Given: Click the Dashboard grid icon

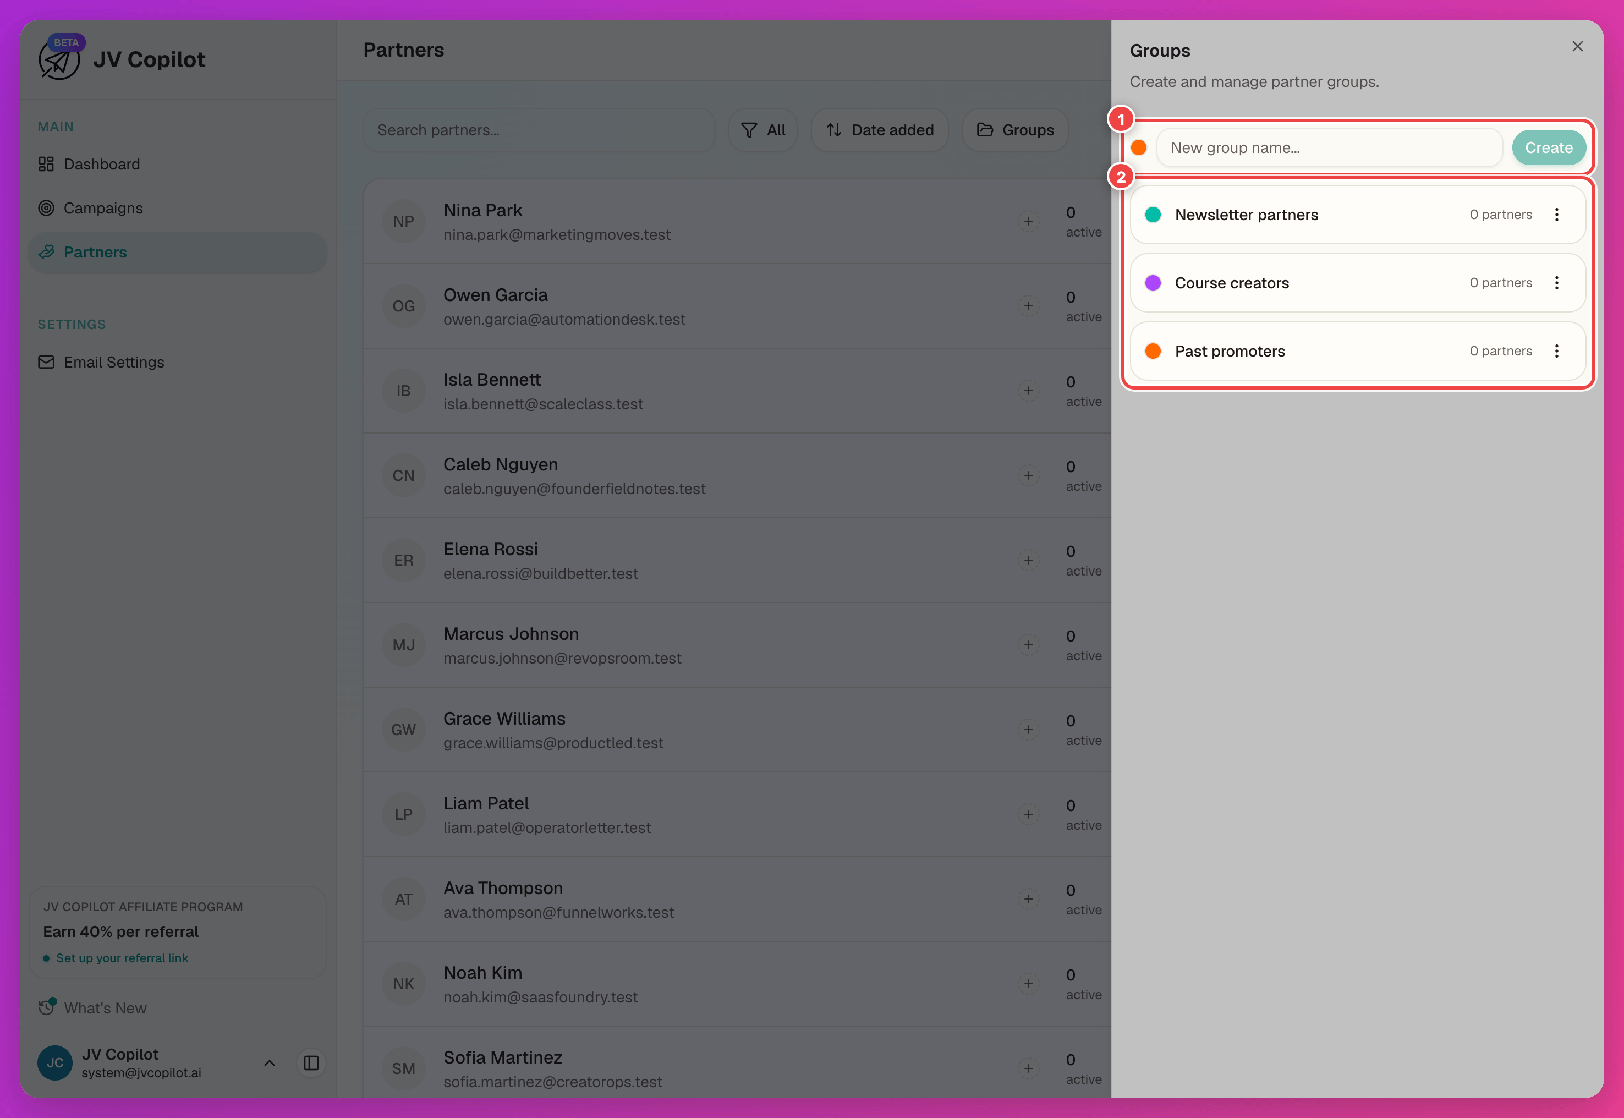Looking at the screenshot, I should point(46,164).
